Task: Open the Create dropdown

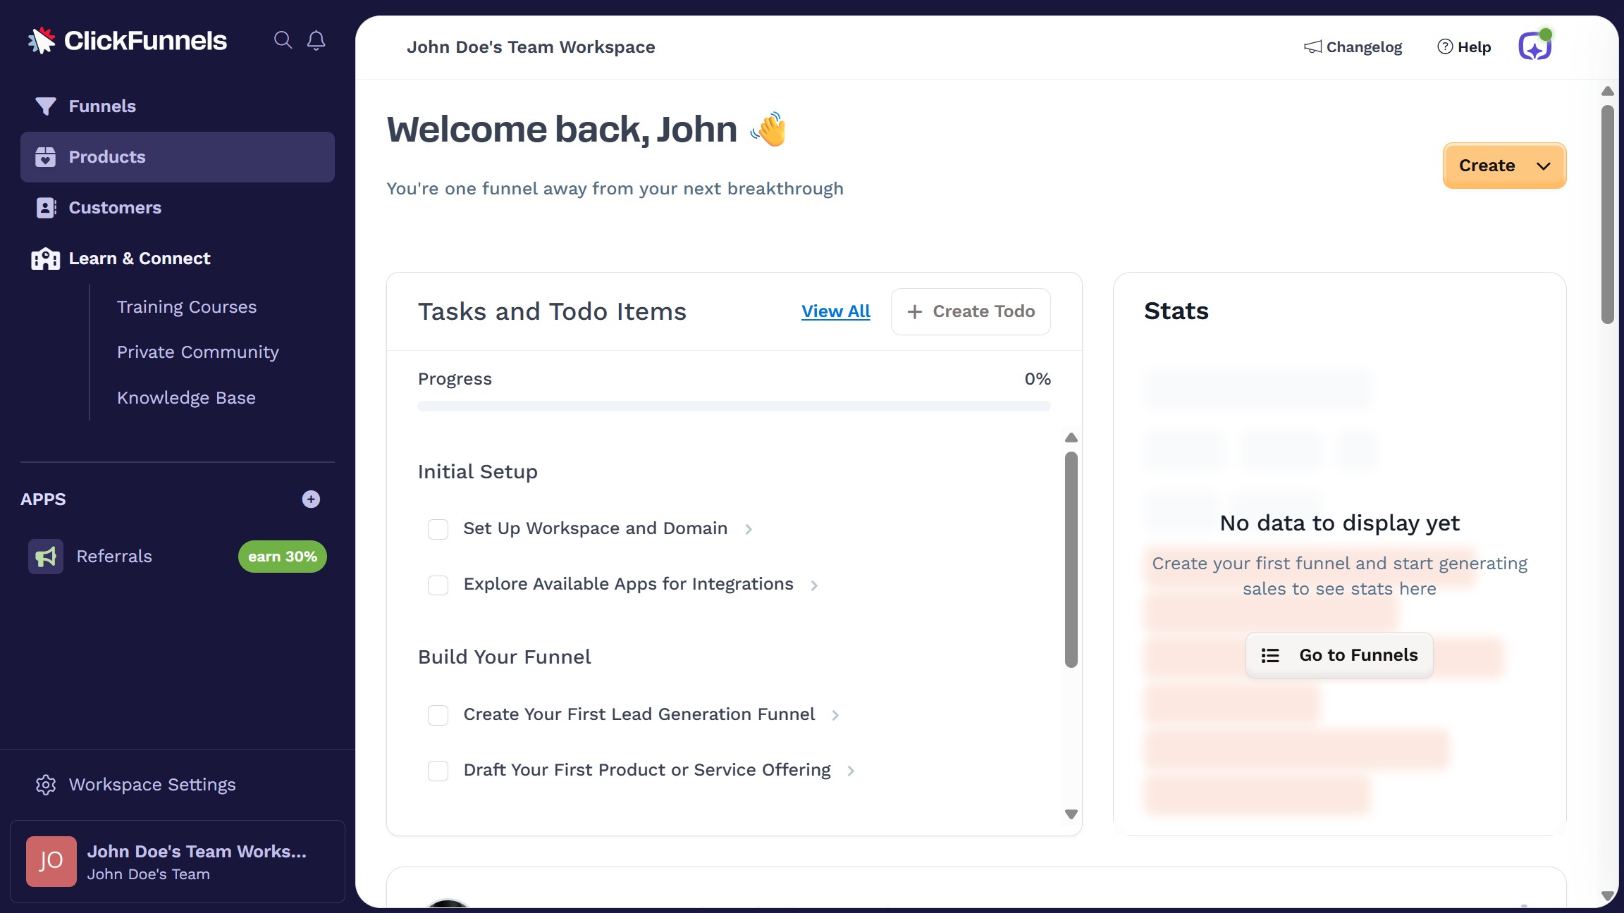Action: coord(1503,165)
